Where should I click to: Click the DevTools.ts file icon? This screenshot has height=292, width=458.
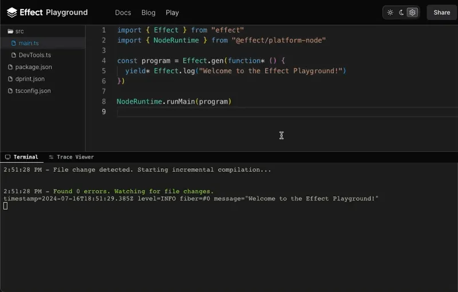[x=14, y=55]
